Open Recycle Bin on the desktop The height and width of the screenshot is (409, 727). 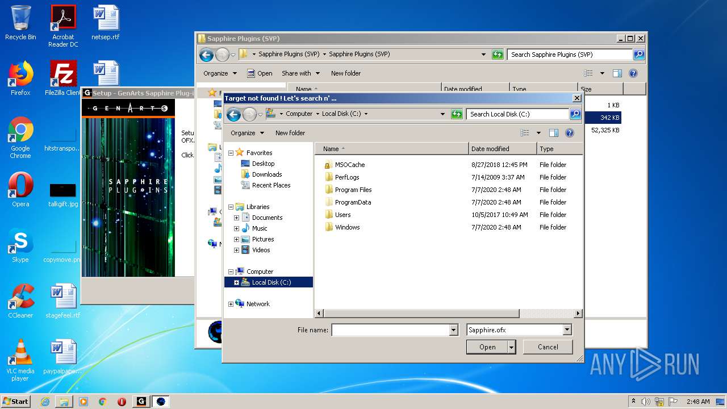20,23
